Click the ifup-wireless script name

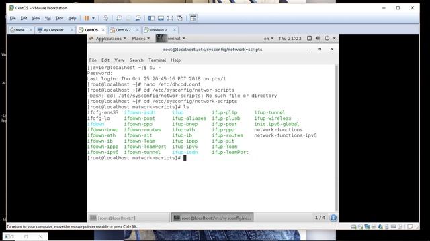click(x=273, y=118)
